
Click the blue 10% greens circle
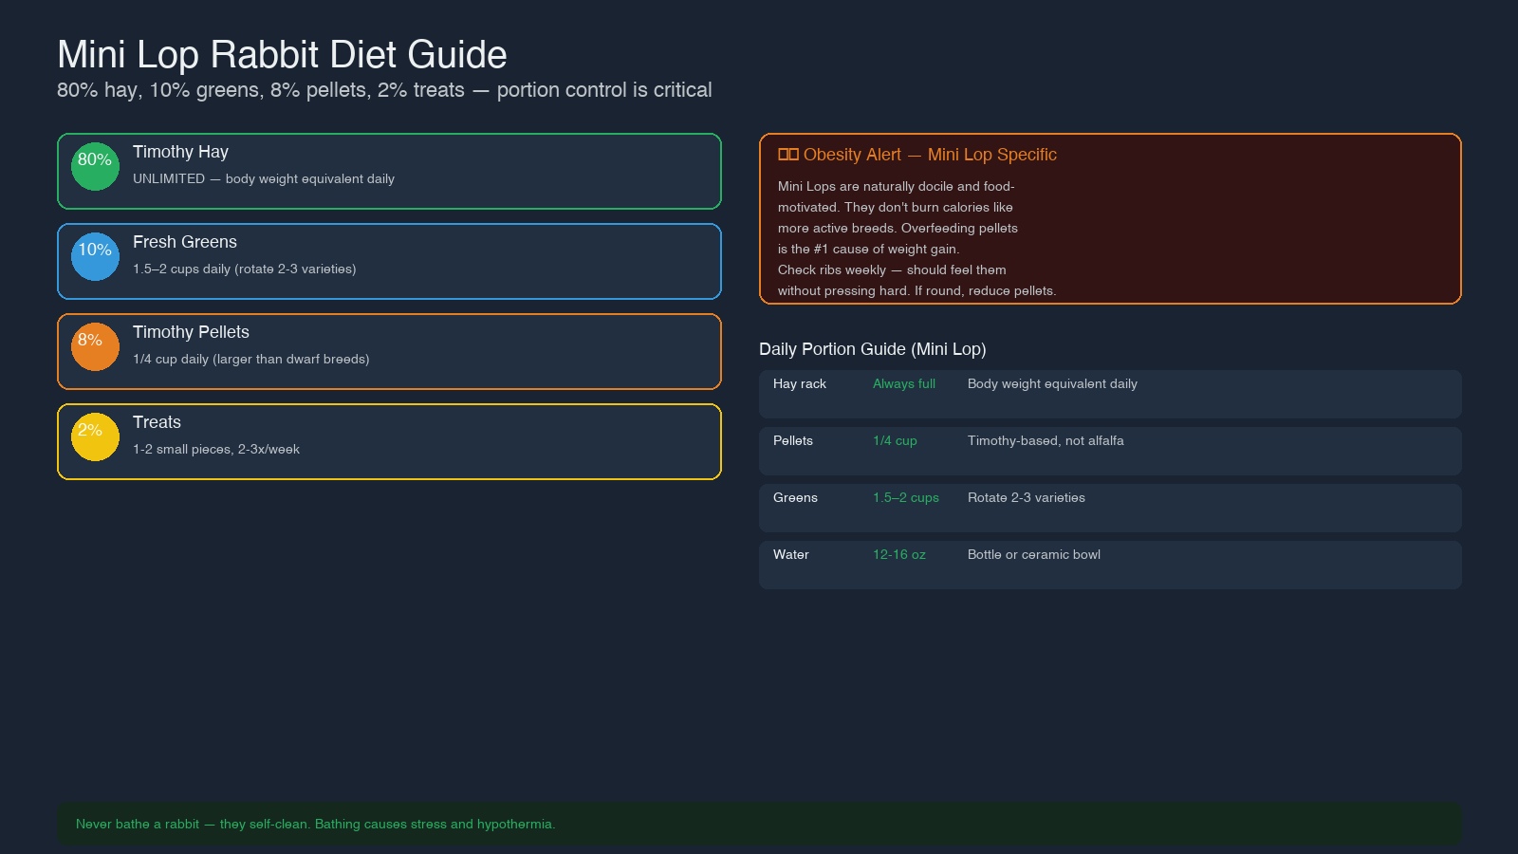click(95, 257)
